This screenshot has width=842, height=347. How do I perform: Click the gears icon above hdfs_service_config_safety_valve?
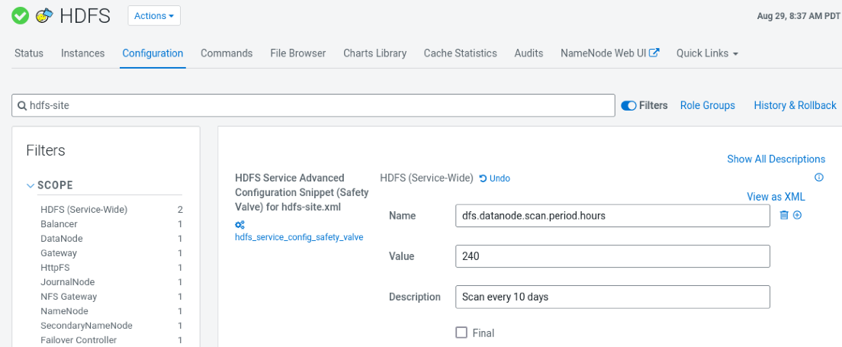tap(239, 224)
